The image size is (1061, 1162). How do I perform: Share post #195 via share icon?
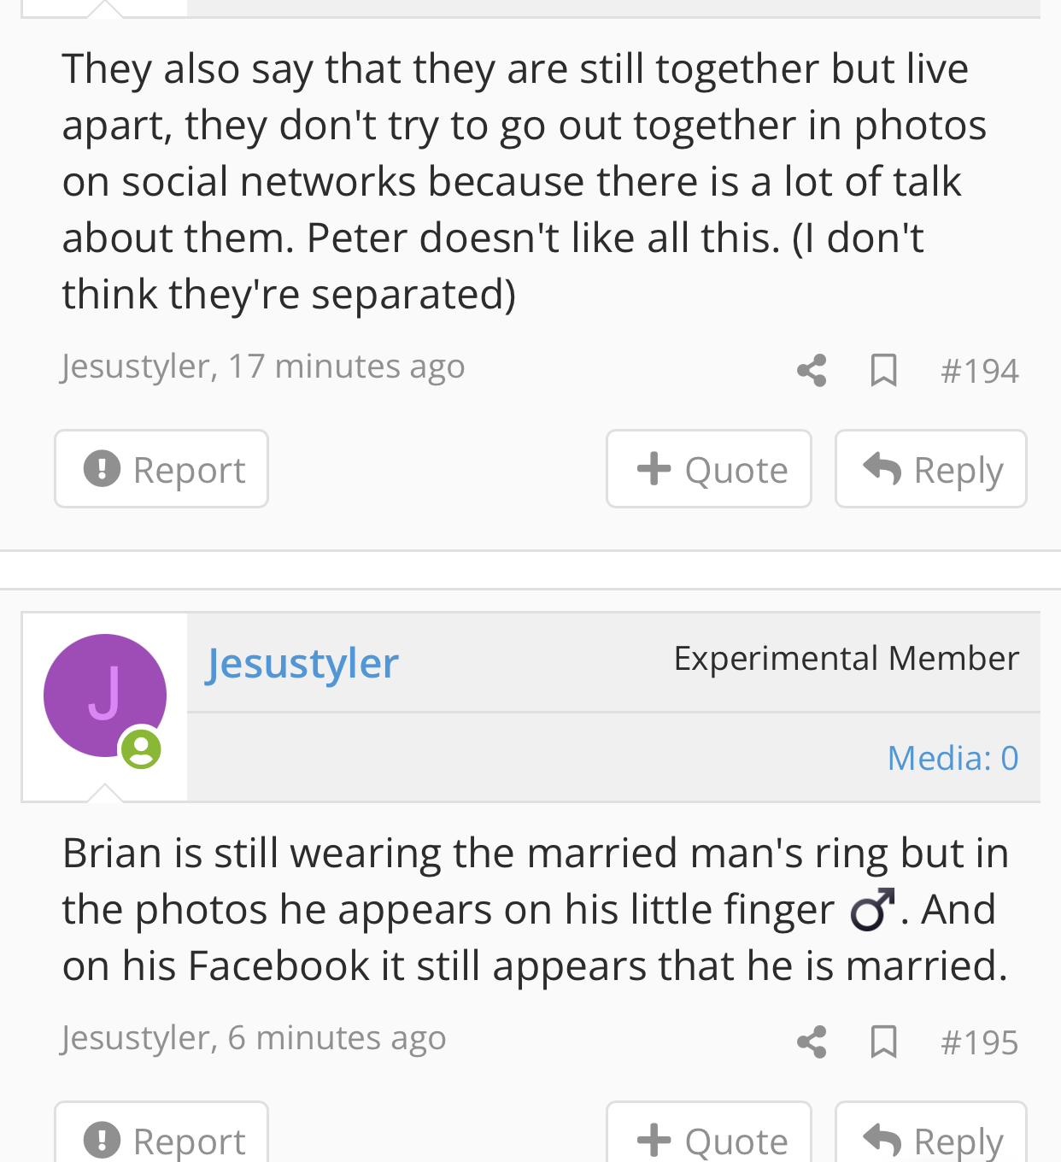tap(812, 1042)
